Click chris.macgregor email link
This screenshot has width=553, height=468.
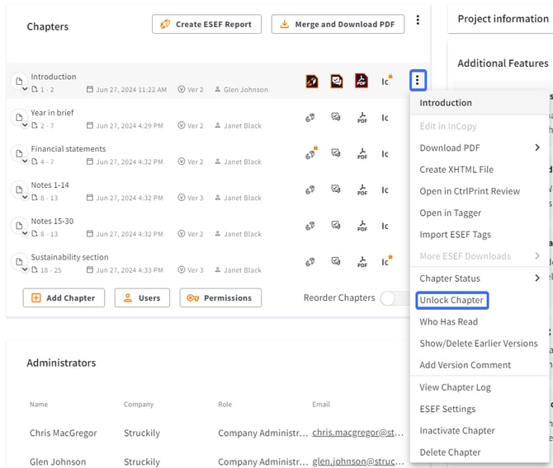359,433
